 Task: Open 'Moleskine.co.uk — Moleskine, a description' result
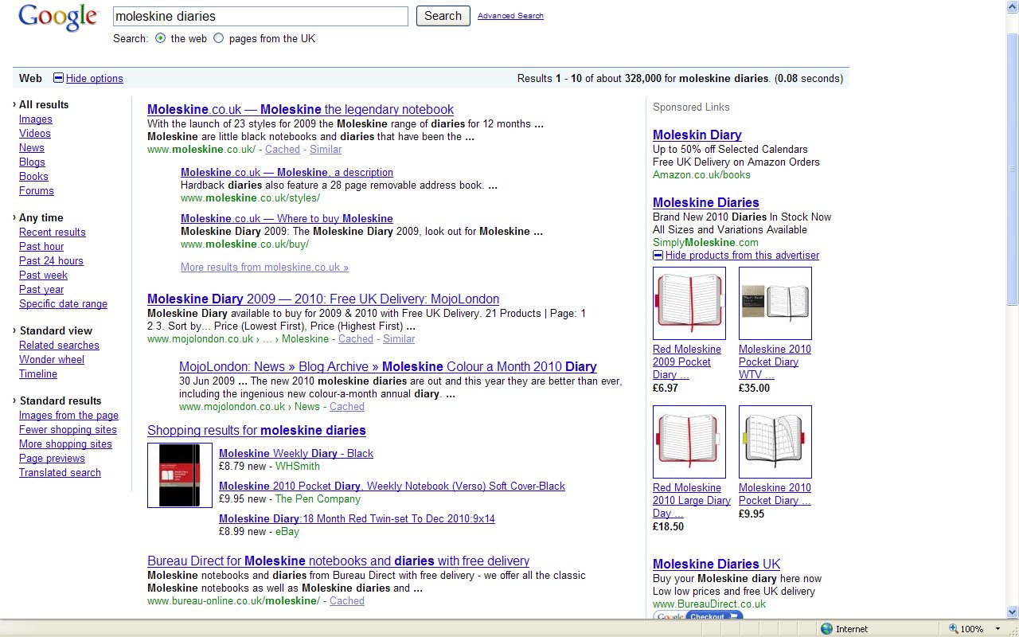pyautogui.click(x=287, y=173)
